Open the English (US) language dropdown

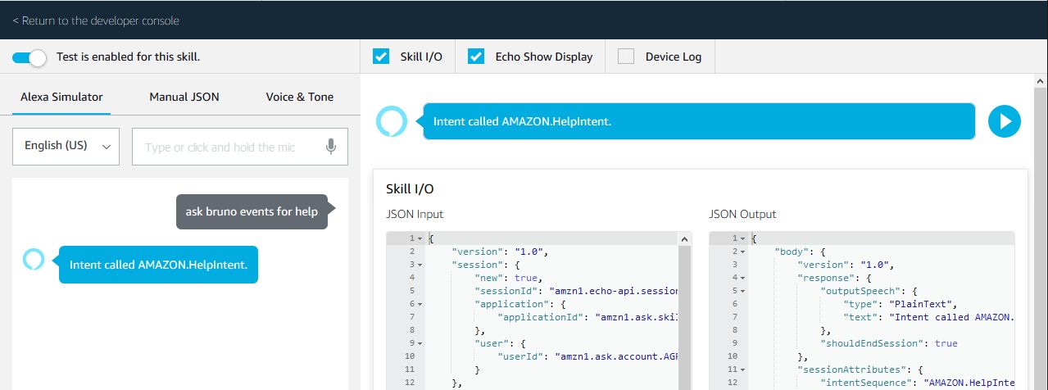tap(66, 147)
